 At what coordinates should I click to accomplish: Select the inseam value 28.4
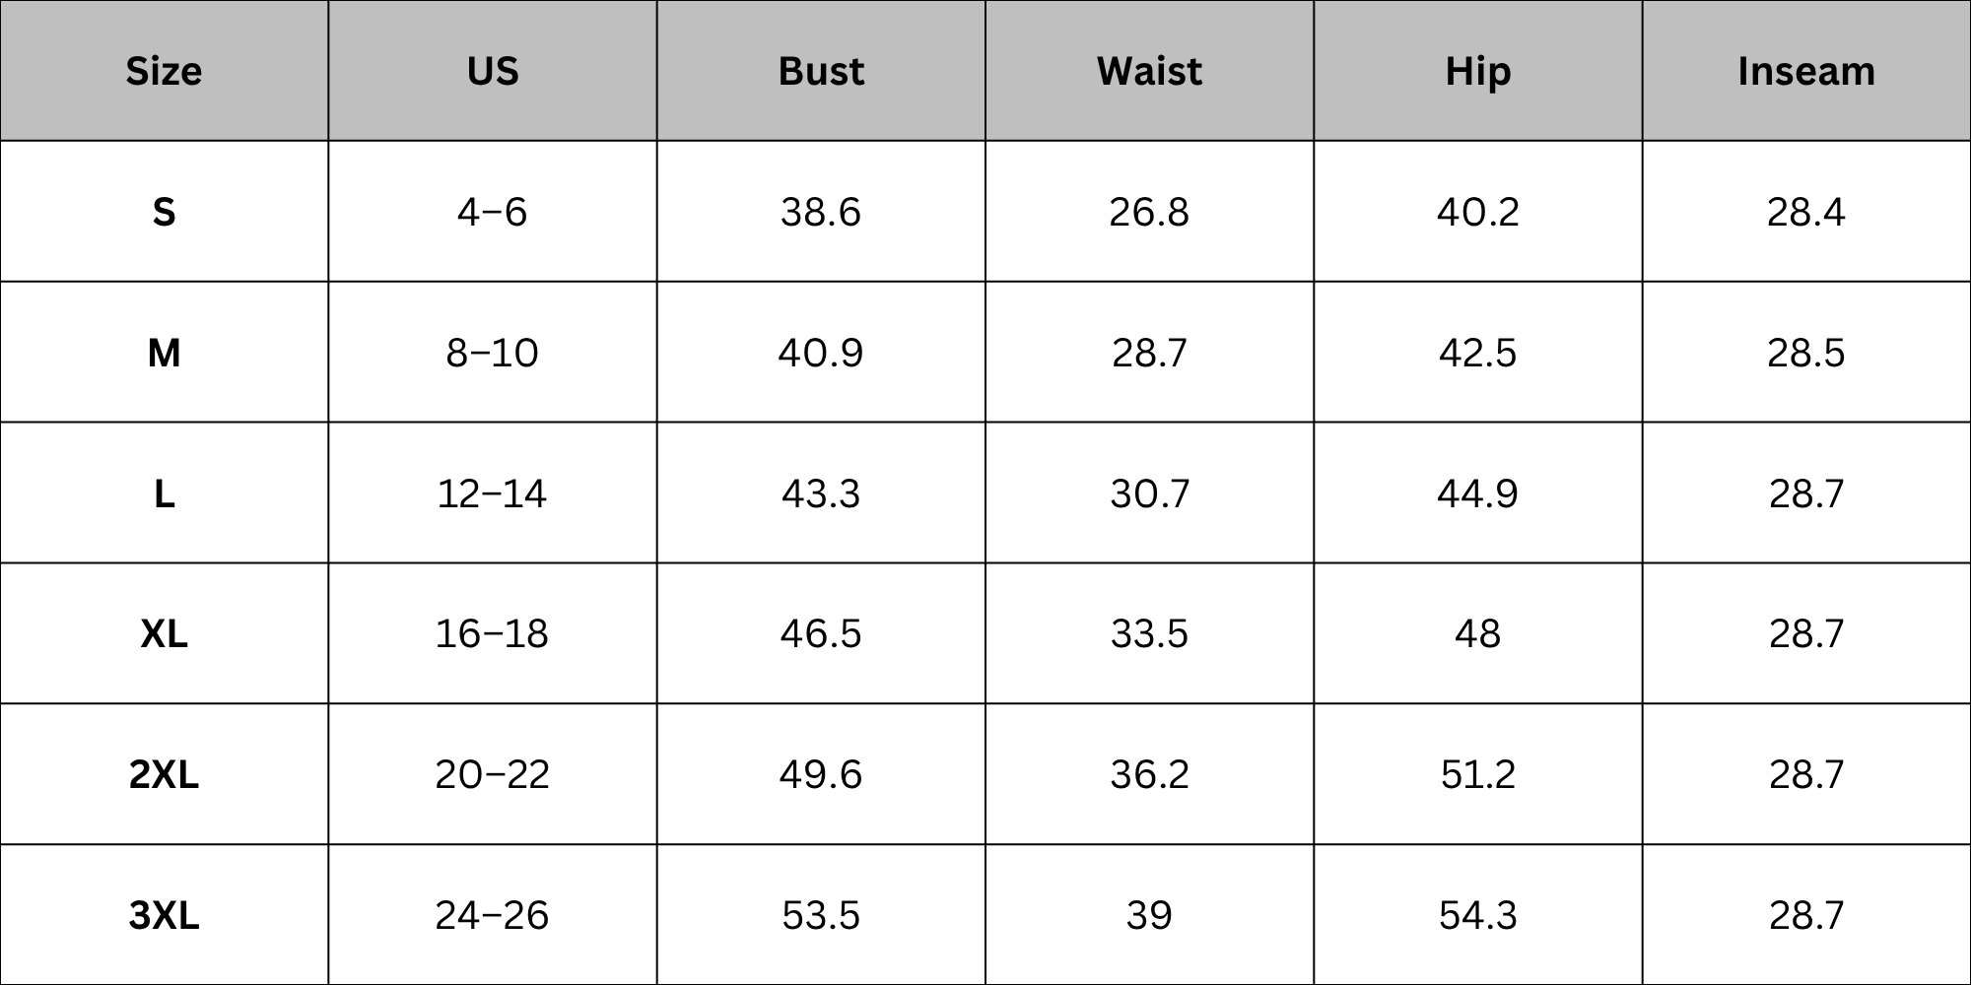pyautogui.click(x=1806, y=212)
